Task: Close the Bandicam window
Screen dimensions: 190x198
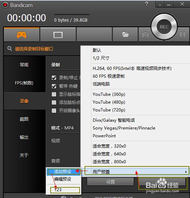Action: click(182, 4)
